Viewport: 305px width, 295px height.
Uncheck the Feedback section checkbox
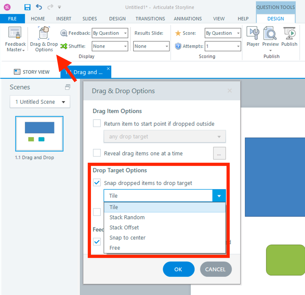click(97, 242)
